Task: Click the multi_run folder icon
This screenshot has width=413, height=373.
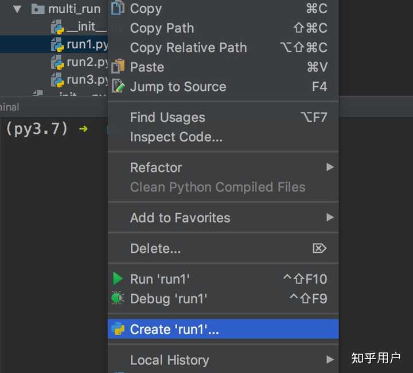Action: click(x=38, y=9)
